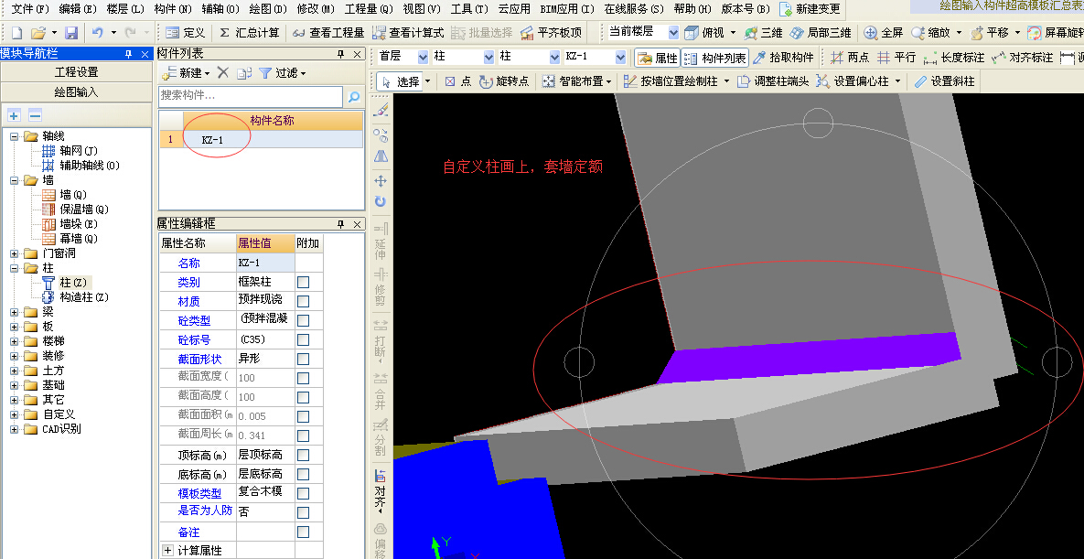Screen dimensions: 1084x559
Task: Click 查看计算式 view formula
Action: click(x=408, y=33)
